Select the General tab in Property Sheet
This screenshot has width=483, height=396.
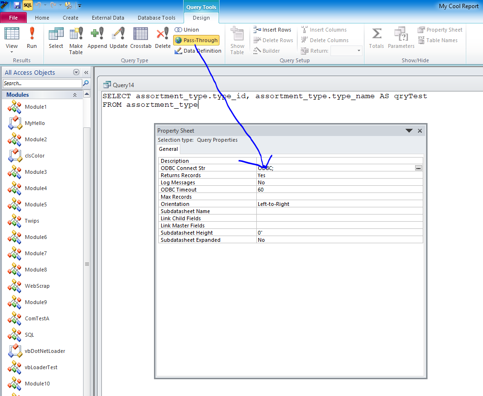pos(168,149)
